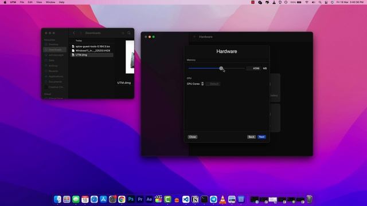
Task: Open Visual Studio Code in Dock
Action: 186,199
